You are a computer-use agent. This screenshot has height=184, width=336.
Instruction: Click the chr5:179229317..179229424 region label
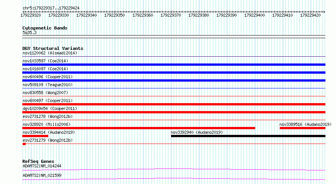coord(51,8)
